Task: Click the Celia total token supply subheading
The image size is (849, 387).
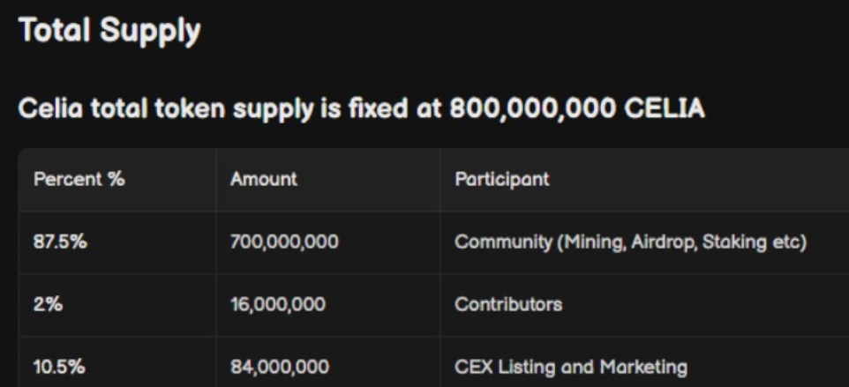Action: pyautogui.click(x=361, y=109)
